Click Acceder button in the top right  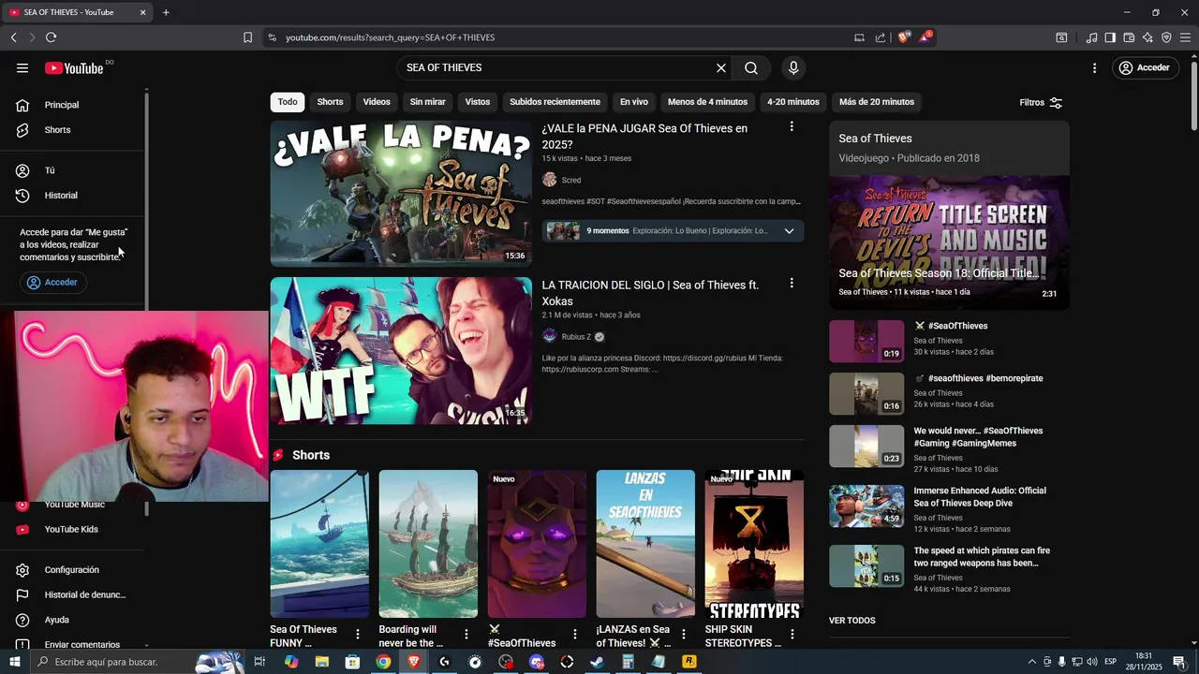tap(1146, 67)
